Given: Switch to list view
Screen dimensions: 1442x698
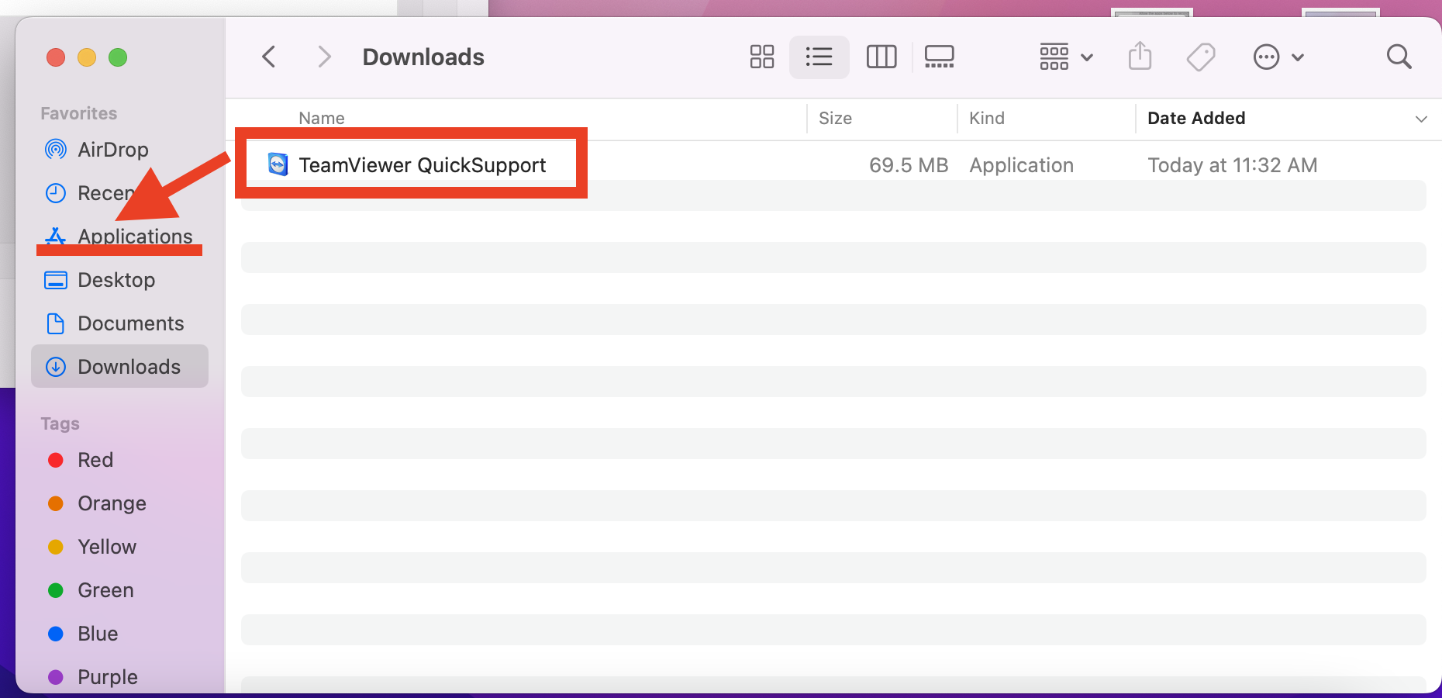Looking at the screenshot, I should click(819, 57).
